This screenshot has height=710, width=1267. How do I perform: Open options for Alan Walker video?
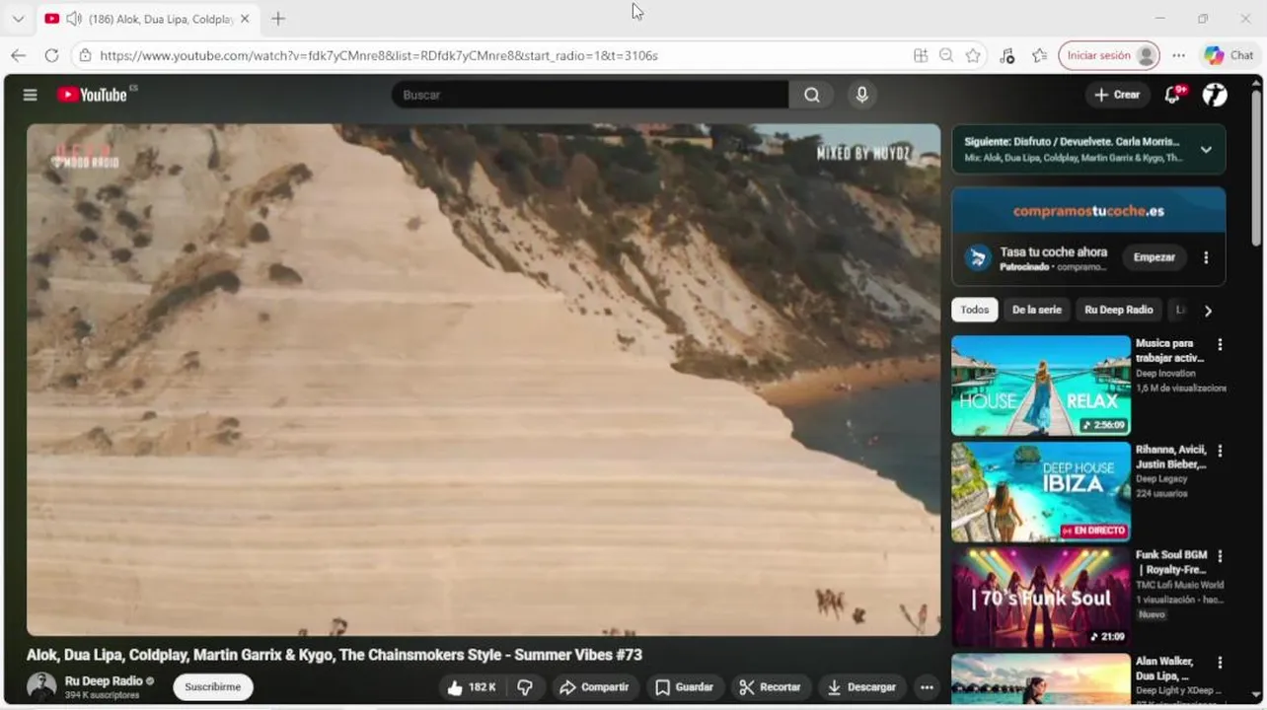click(x=1220, y=663)
